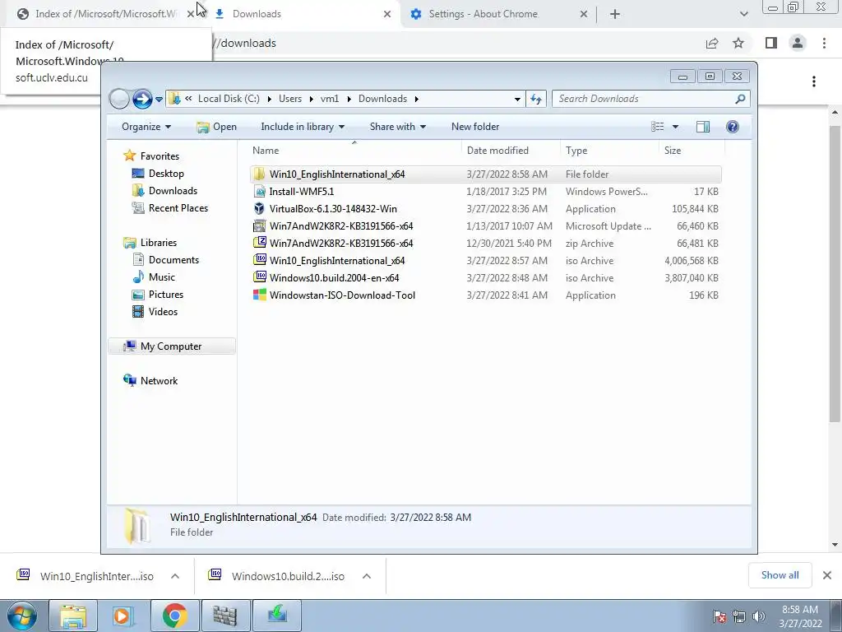Select Network in the navigation pane
842x632 pixels.
pyautogui.click(x=159, y=380)
